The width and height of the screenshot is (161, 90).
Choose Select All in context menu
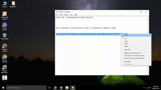click(x=136, y=49)
